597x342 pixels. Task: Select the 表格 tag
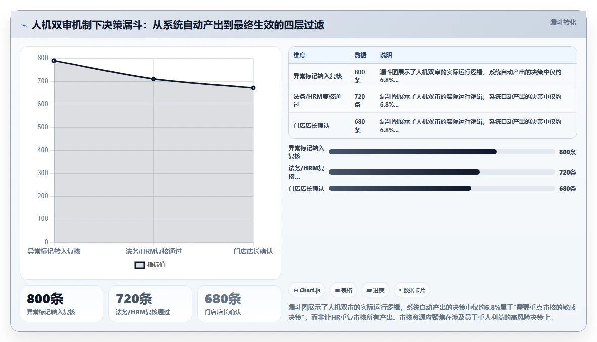click(x=344, y=290)
